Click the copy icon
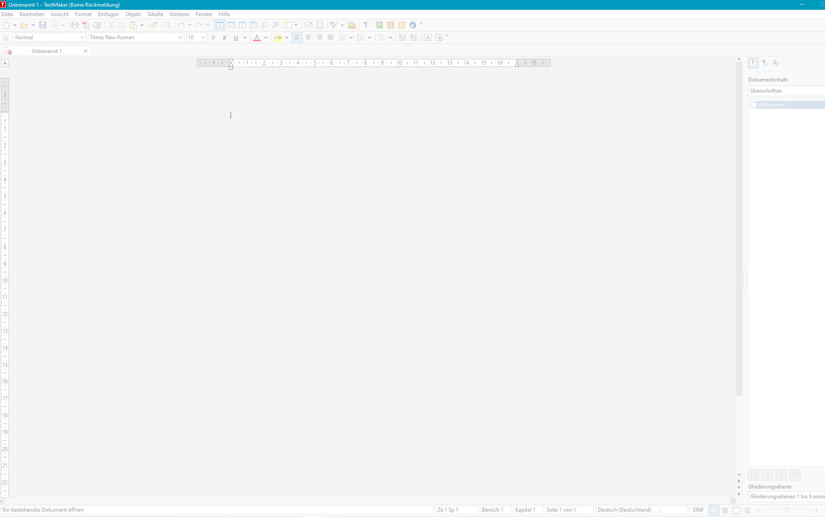Viewport: 825px width, 517px height. (x=122, y=25)
